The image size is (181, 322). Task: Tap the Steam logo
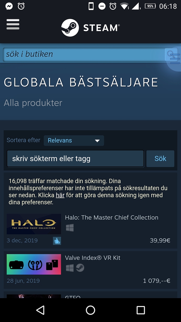click(91, 28)
